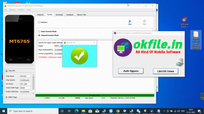Viewport: 204px width, 114px height.
Task: Switch to the Download tab
Action: point(59,15)
